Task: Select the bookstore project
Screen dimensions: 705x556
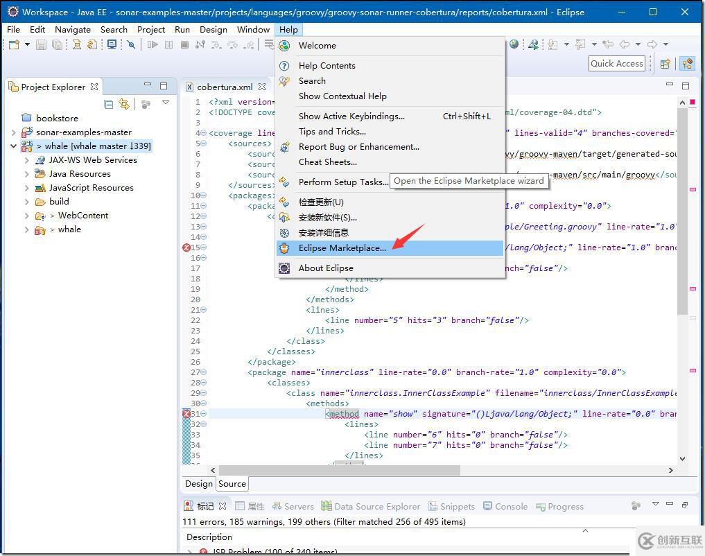Action: coord(57,119)
